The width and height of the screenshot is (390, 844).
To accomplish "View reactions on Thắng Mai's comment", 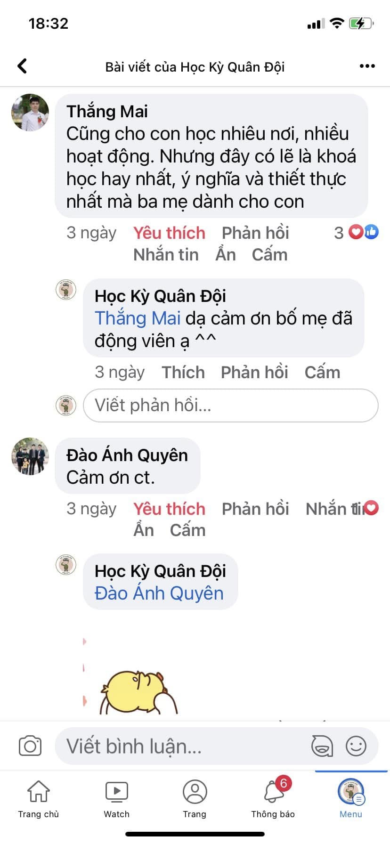I will click(x=357, y=232).
